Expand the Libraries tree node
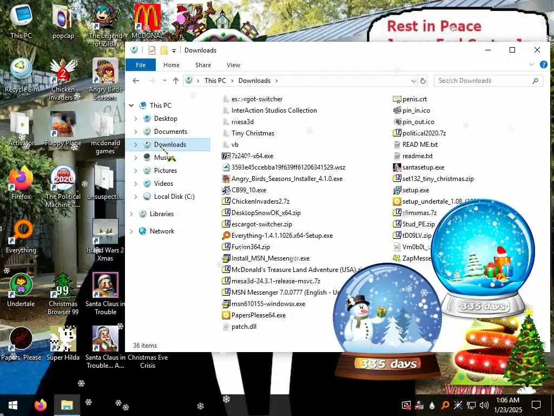The width and height of the screenshot is (554, 416). [x=131, y=214]
